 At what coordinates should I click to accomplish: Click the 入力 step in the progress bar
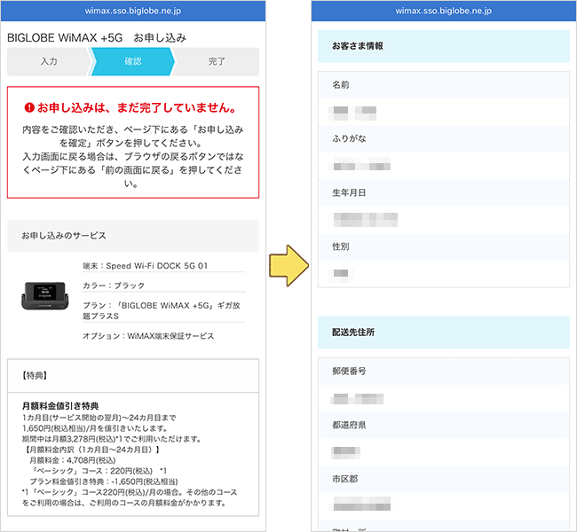(x=49, y=61)
